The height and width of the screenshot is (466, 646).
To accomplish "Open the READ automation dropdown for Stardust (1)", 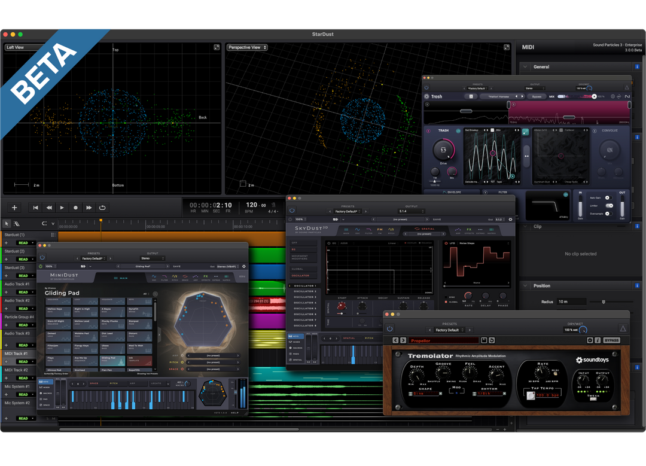I will (26, 243).
